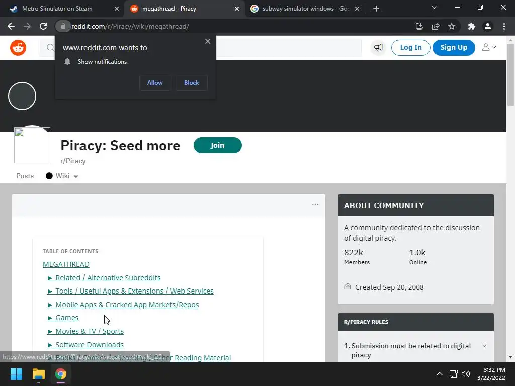Viewport: 515px width, 386px height.
Task: Join the r/Piracy community
Action: (217, 145)
